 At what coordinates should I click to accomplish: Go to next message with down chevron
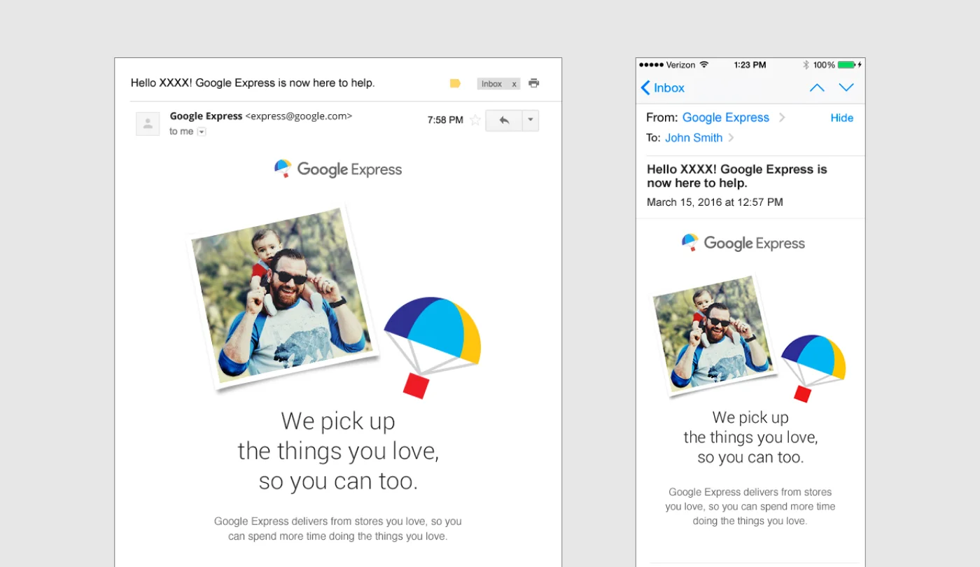tap(846, 87)
